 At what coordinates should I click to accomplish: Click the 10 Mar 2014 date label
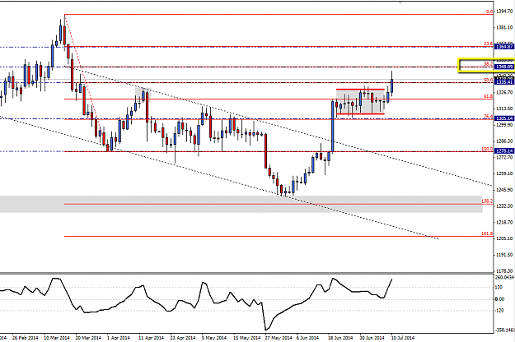coord(57,338)
